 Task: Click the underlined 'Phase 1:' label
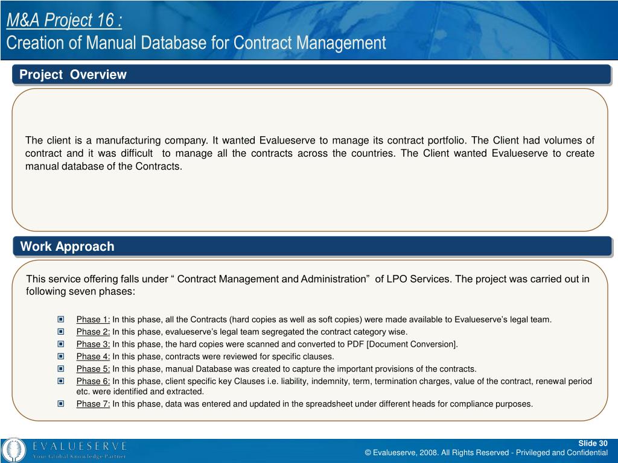coord(93,320)
